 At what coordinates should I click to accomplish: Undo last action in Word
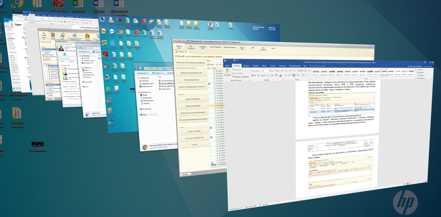pos(230,61)
